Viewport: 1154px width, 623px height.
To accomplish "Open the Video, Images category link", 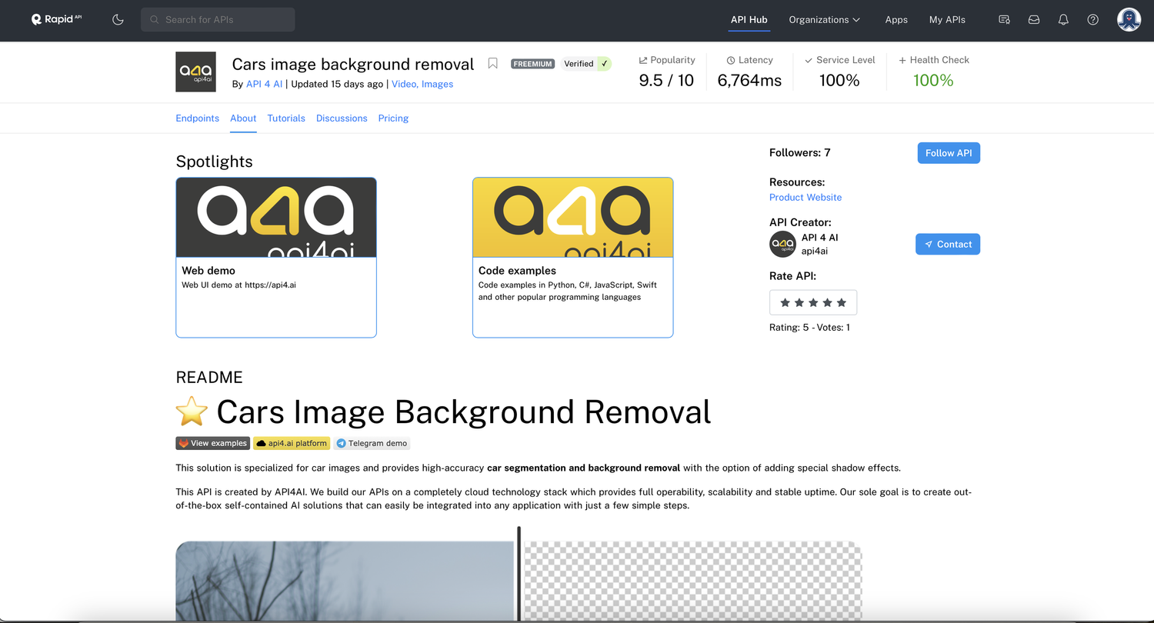I will (422, 84).
